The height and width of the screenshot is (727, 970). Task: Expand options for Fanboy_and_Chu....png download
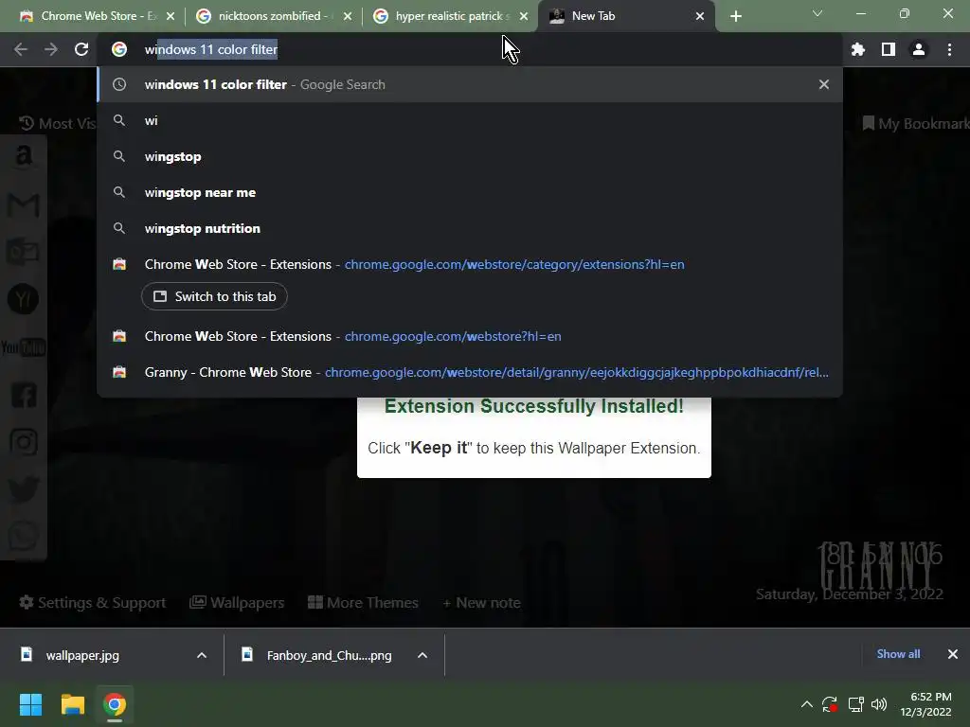(x=422, y=655)
